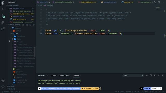Open the '1: zsh' terminal selector dropdown
This screenshot has width=166, height=93.
(133, 76)
